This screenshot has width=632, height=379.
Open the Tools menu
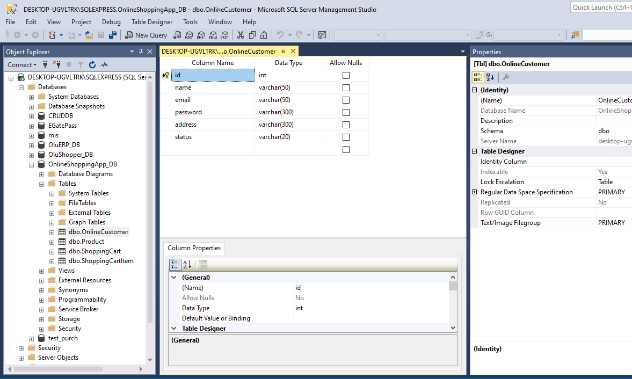190,22
